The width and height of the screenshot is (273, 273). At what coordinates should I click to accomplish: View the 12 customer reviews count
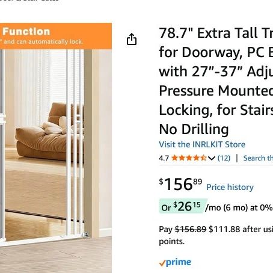click(224, 158)
